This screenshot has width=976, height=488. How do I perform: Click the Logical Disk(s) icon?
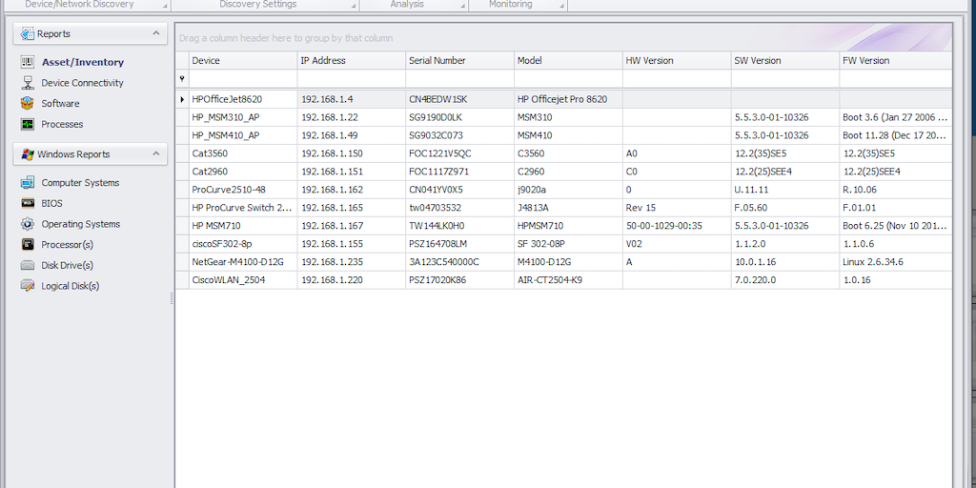click(28, 286)
